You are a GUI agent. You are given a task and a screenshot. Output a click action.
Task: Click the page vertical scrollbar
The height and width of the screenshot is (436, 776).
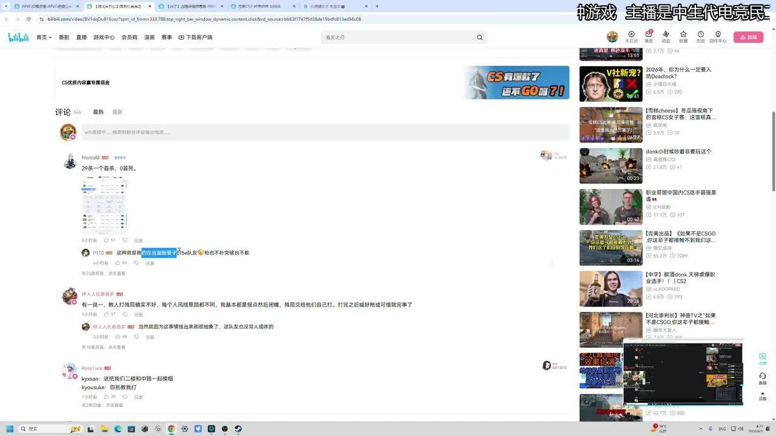click(x=772, y=121)
